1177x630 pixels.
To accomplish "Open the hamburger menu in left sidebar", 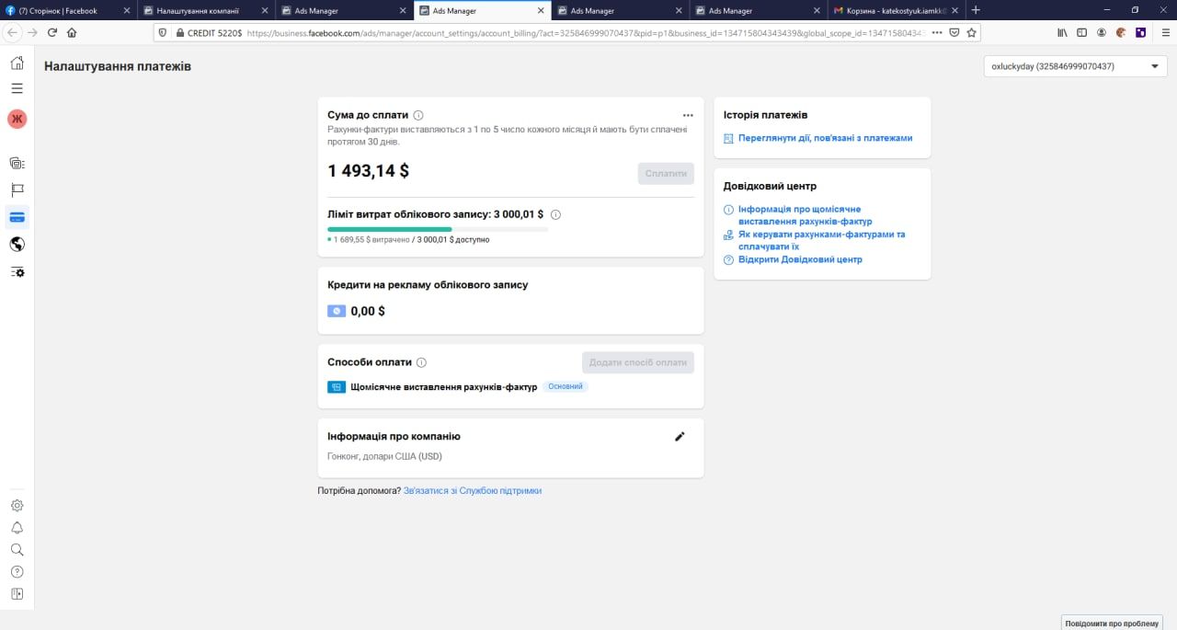I will [x=17, y=88].
